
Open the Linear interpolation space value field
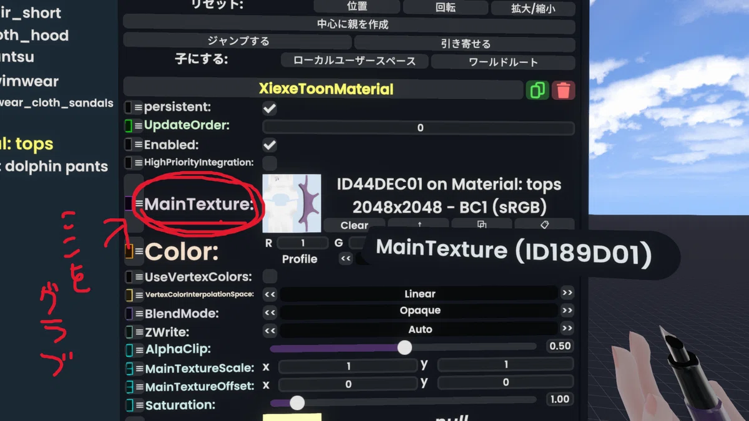pos(419,293)
